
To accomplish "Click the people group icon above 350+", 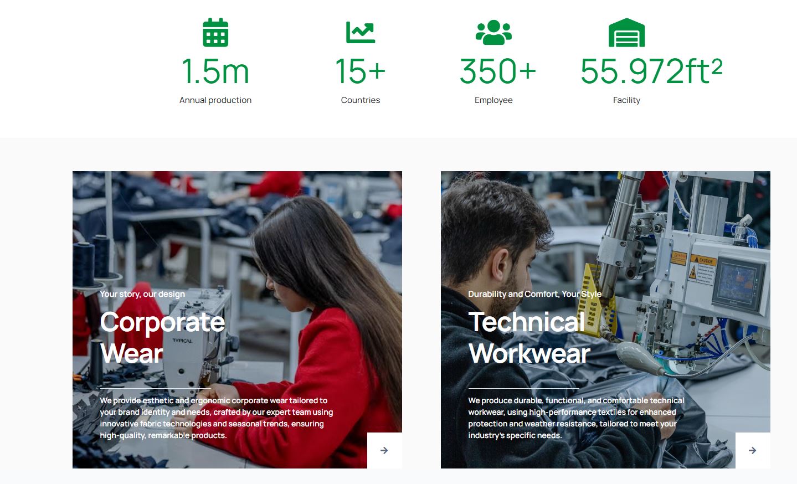I will (493, 33).
